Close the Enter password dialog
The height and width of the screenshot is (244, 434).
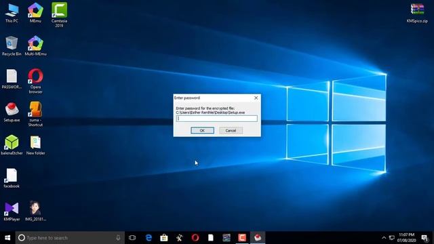[256, 98]
